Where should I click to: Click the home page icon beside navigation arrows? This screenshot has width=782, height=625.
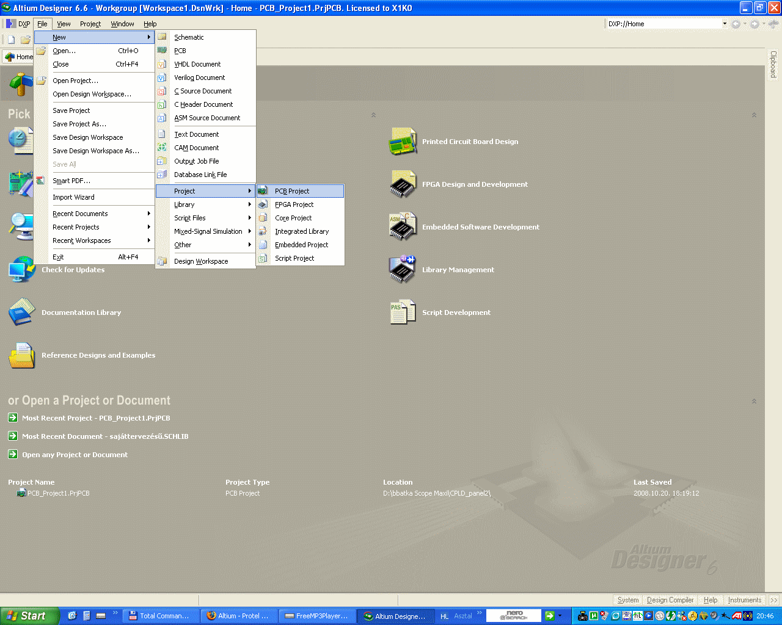(x=773, y=24)
